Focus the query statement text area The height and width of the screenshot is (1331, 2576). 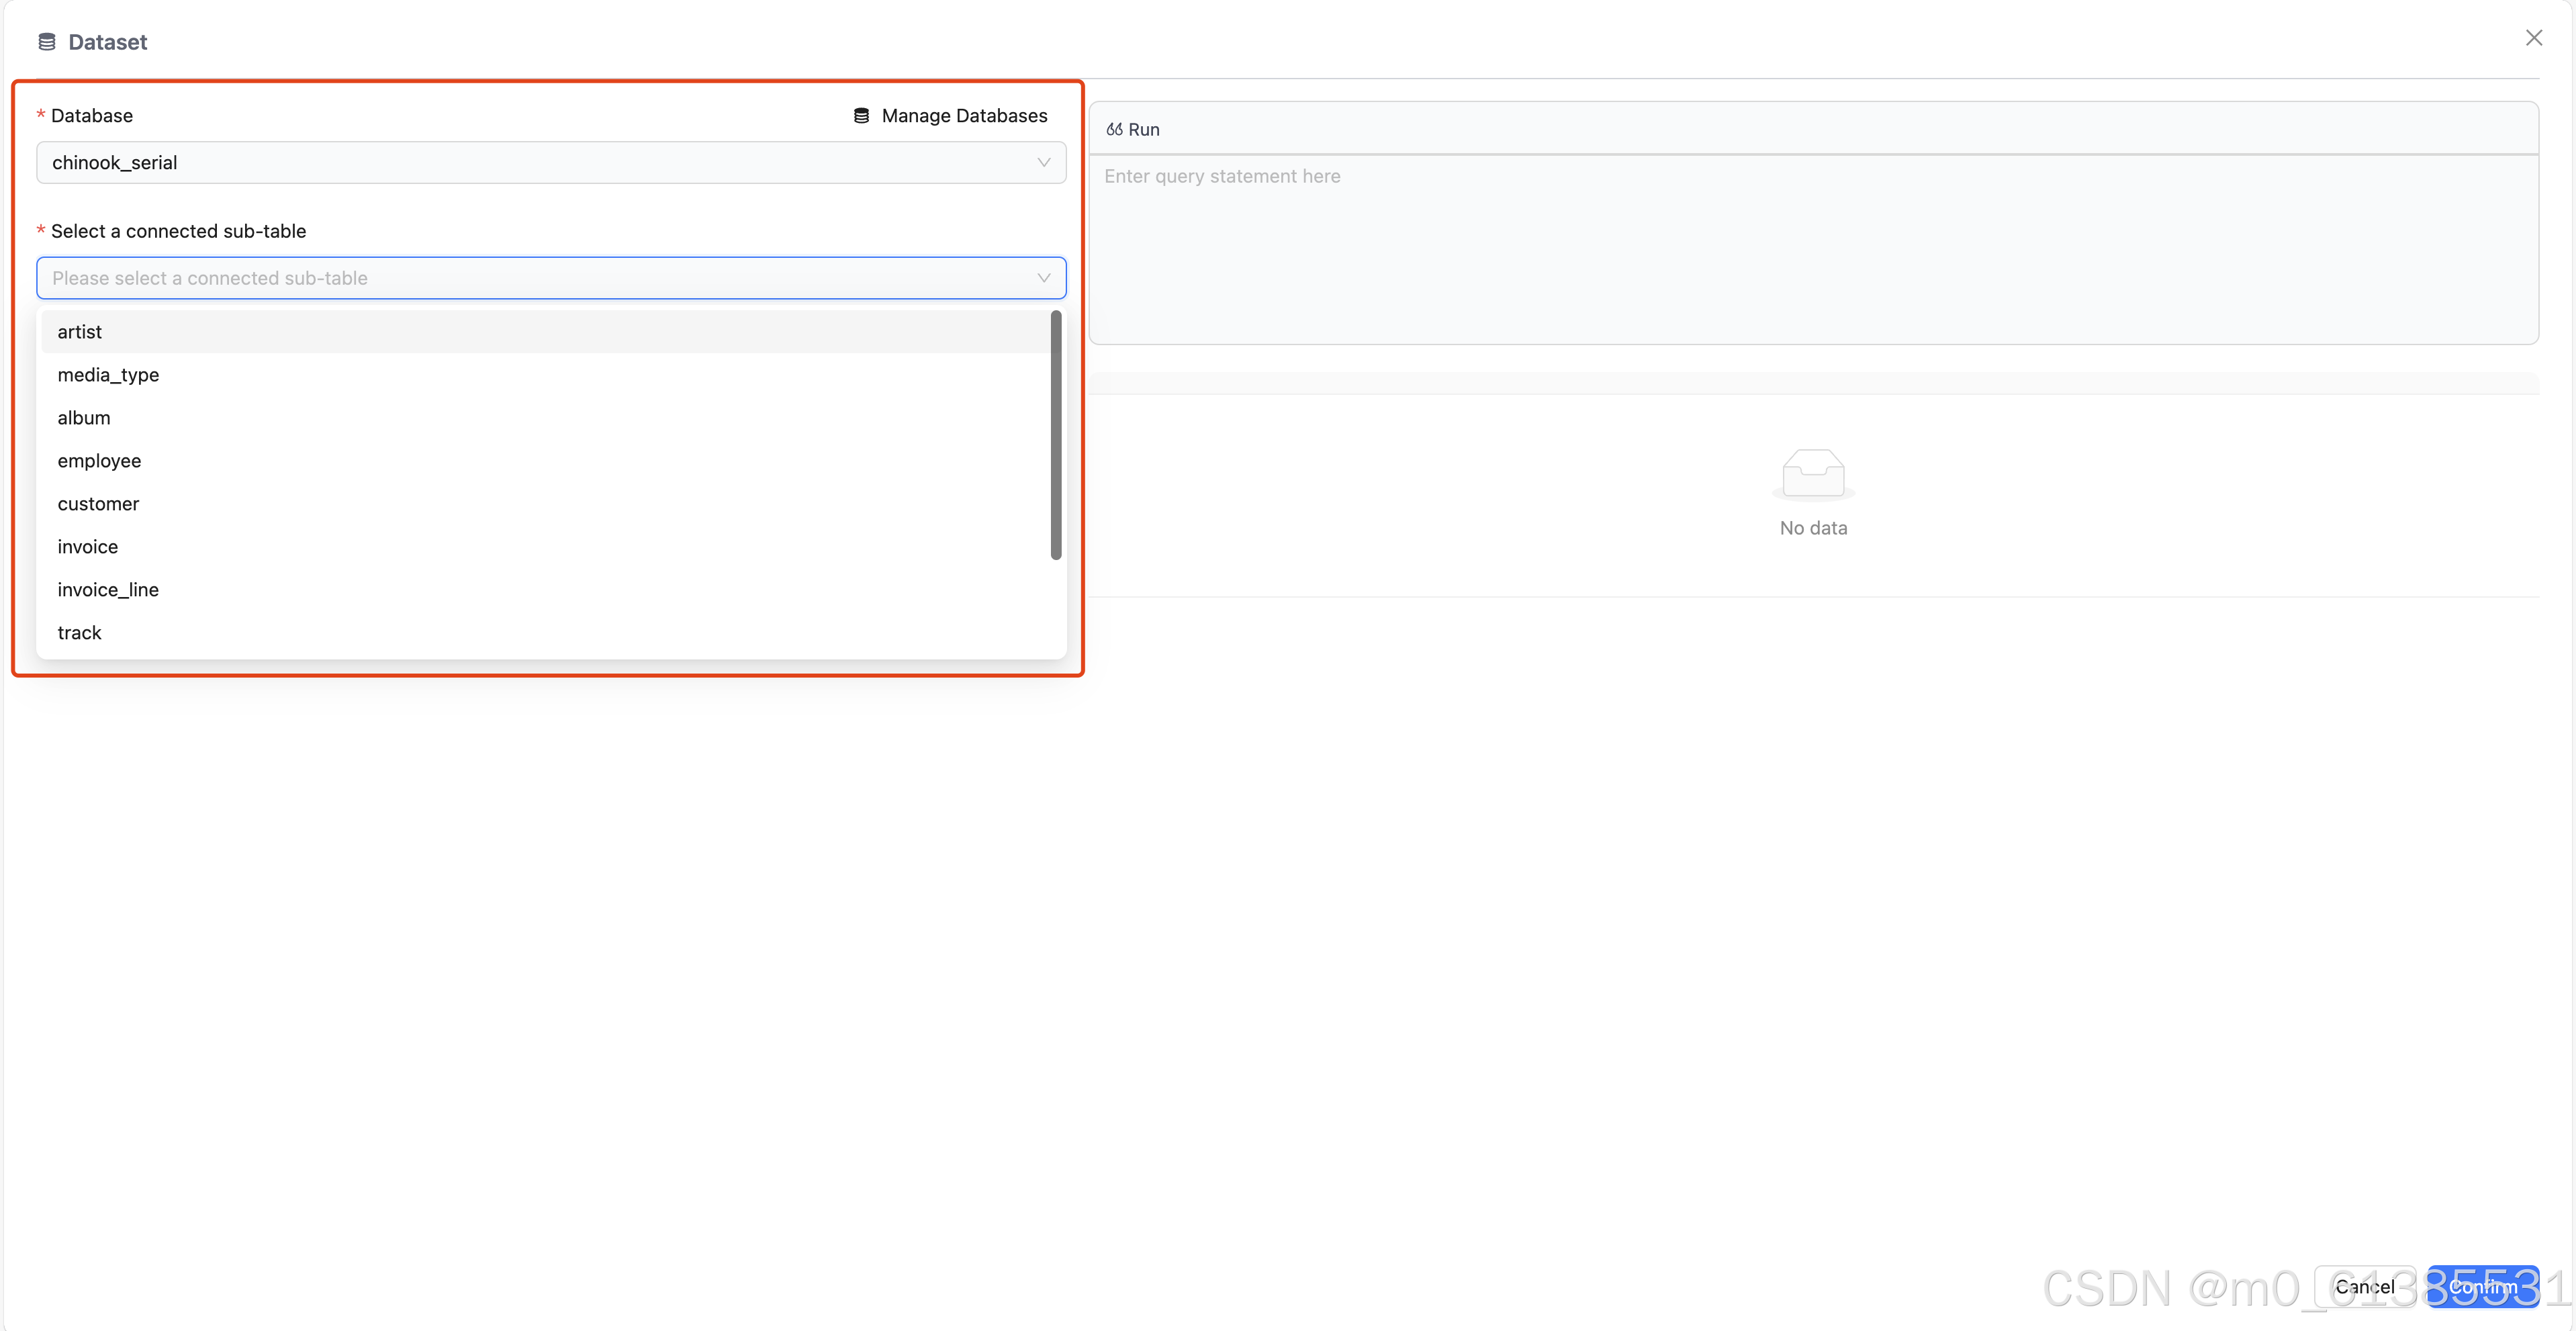tap(1812, 250)
